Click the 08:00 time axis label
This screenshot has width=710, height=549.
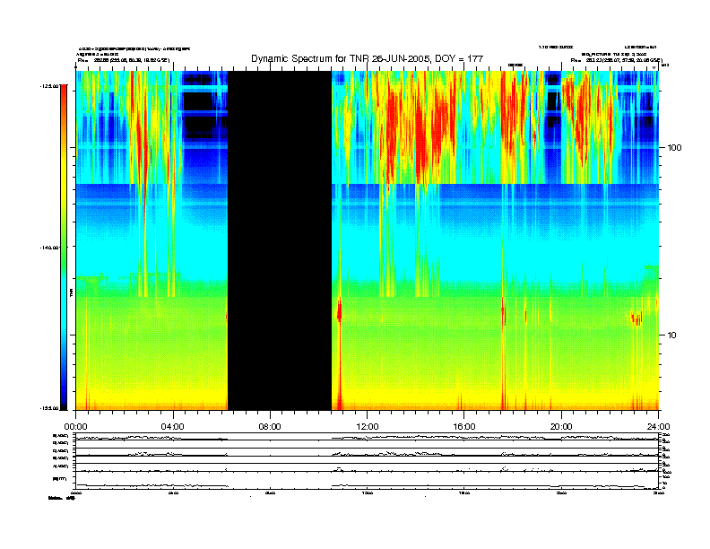[x=270, y=427]
